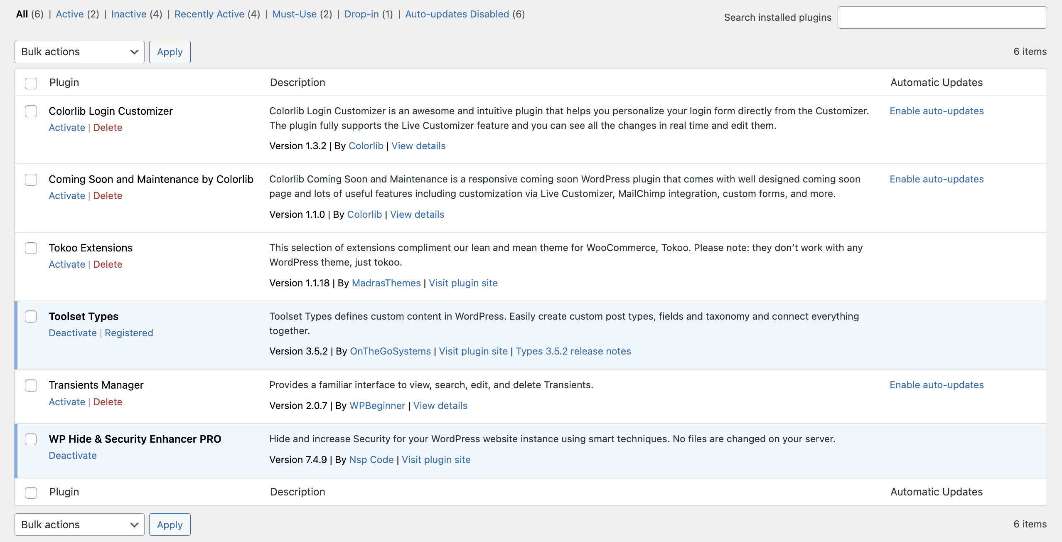The image size is (1062, 542).
Task: Select the Toolset Types checkbox
Action: [x=31, y=317]
